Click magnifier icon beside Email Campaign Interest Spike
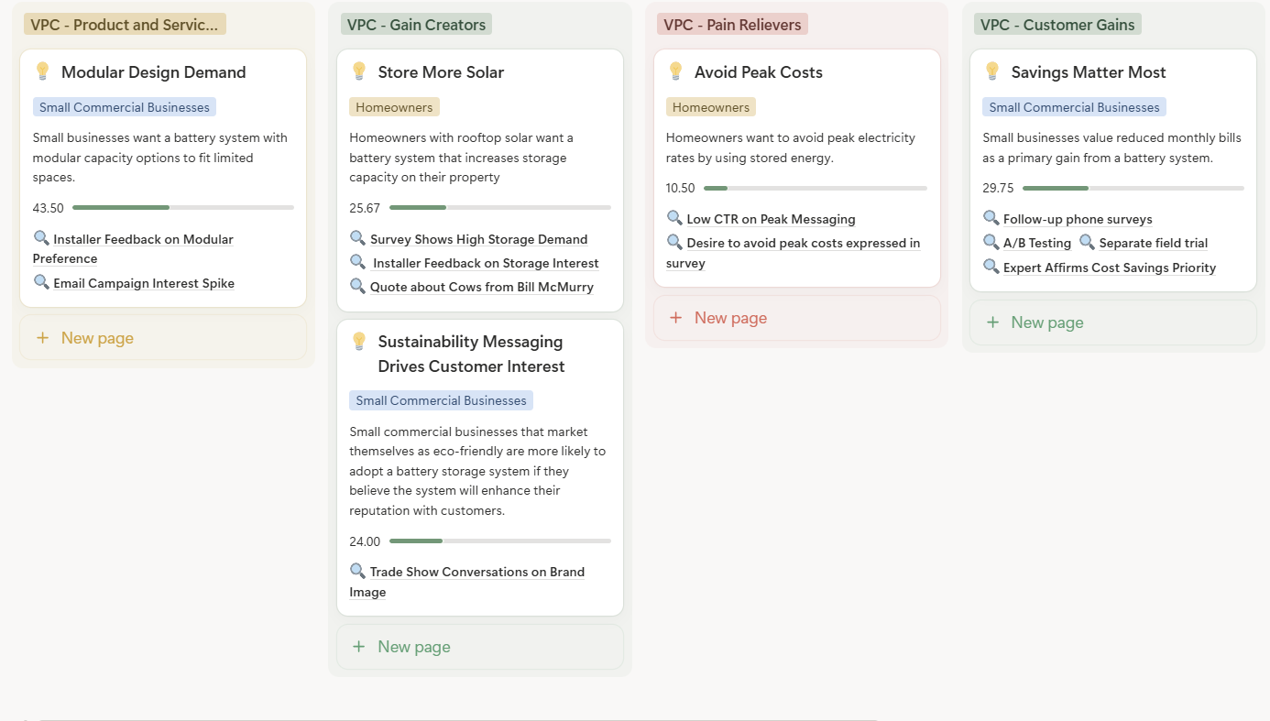This screenshot has height=721, width=1270. (x=41, y=282)
